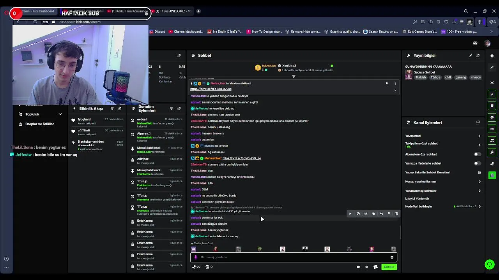Pop out the Kanal Eylemleri panel
Image resolution: width=499 pixels, height=280 pixels.
pyautogui.click(x=478, y=122)
